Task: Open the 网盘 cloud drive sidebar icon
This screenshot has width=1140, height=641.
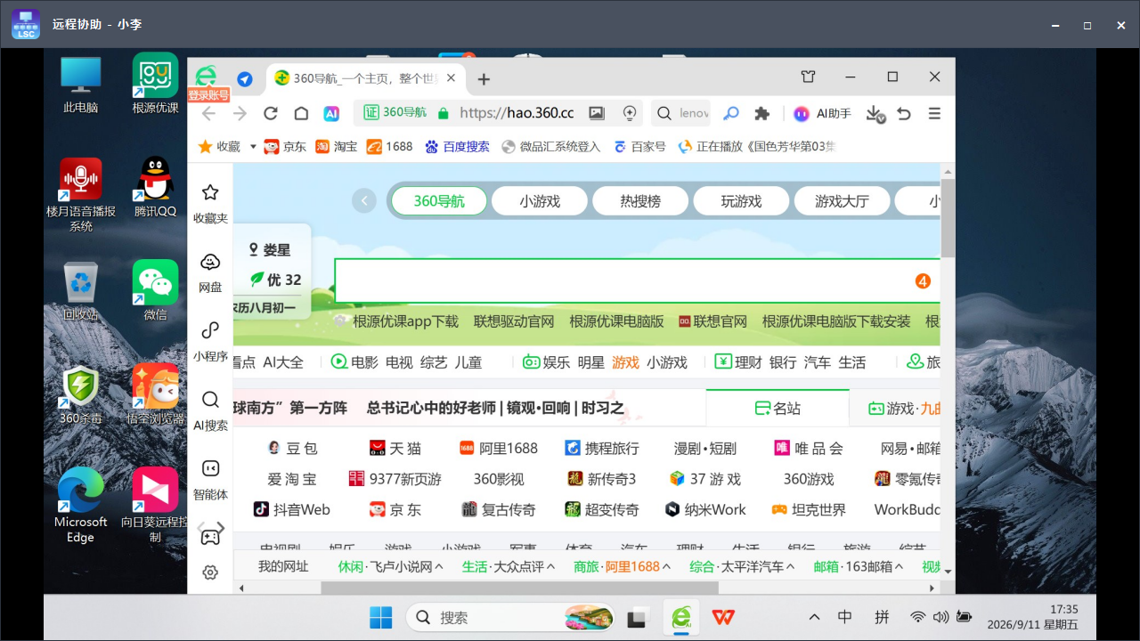Action: (x=210, y=272)
